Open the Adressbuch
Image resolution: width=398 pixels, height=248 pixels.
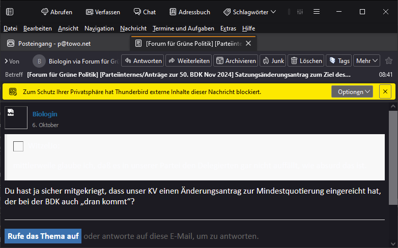[190, 12]
